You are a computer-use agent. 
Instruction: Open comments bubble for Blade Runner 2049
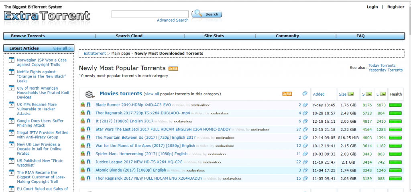click(305, 105)
